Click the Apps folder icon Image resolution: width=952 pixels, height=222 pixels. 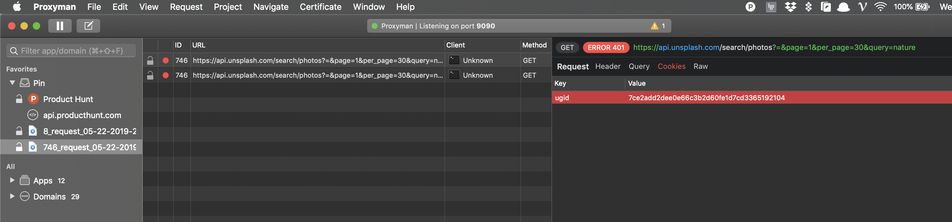[x=25, y=180]
